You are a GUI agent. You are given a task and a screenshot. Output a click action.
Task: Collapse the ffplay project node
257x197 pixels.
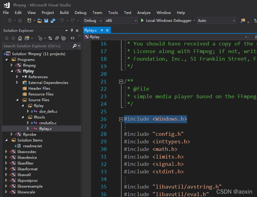pos(11,71)
